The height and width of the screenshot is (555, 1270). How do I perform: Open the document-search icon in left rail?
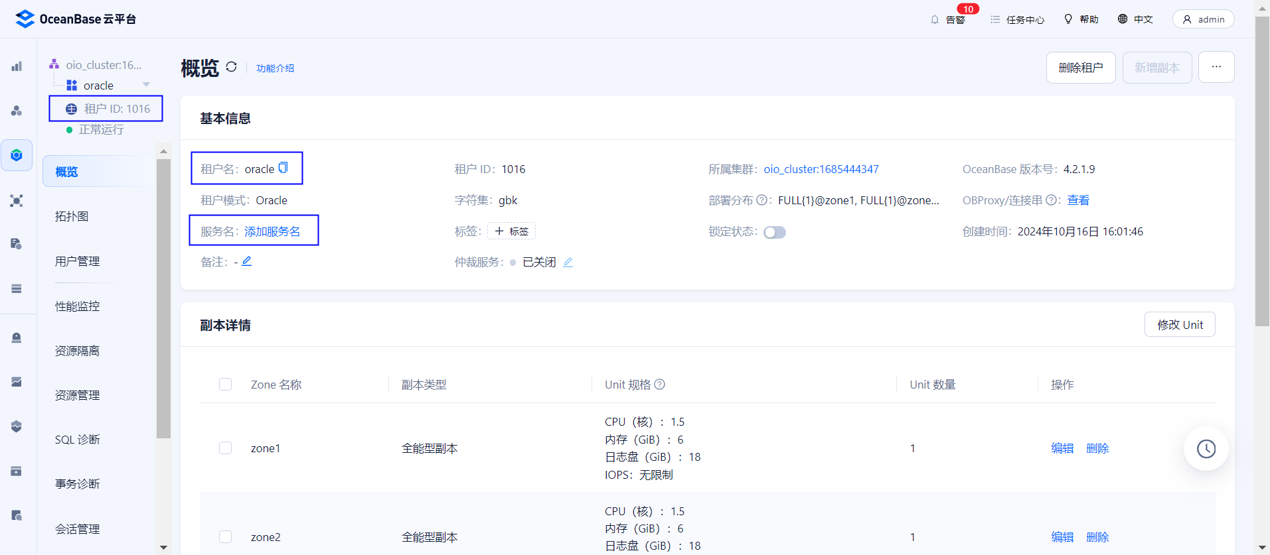17,515
